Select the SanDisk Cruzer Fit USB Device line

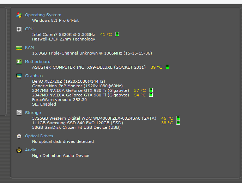pos(77,128)
